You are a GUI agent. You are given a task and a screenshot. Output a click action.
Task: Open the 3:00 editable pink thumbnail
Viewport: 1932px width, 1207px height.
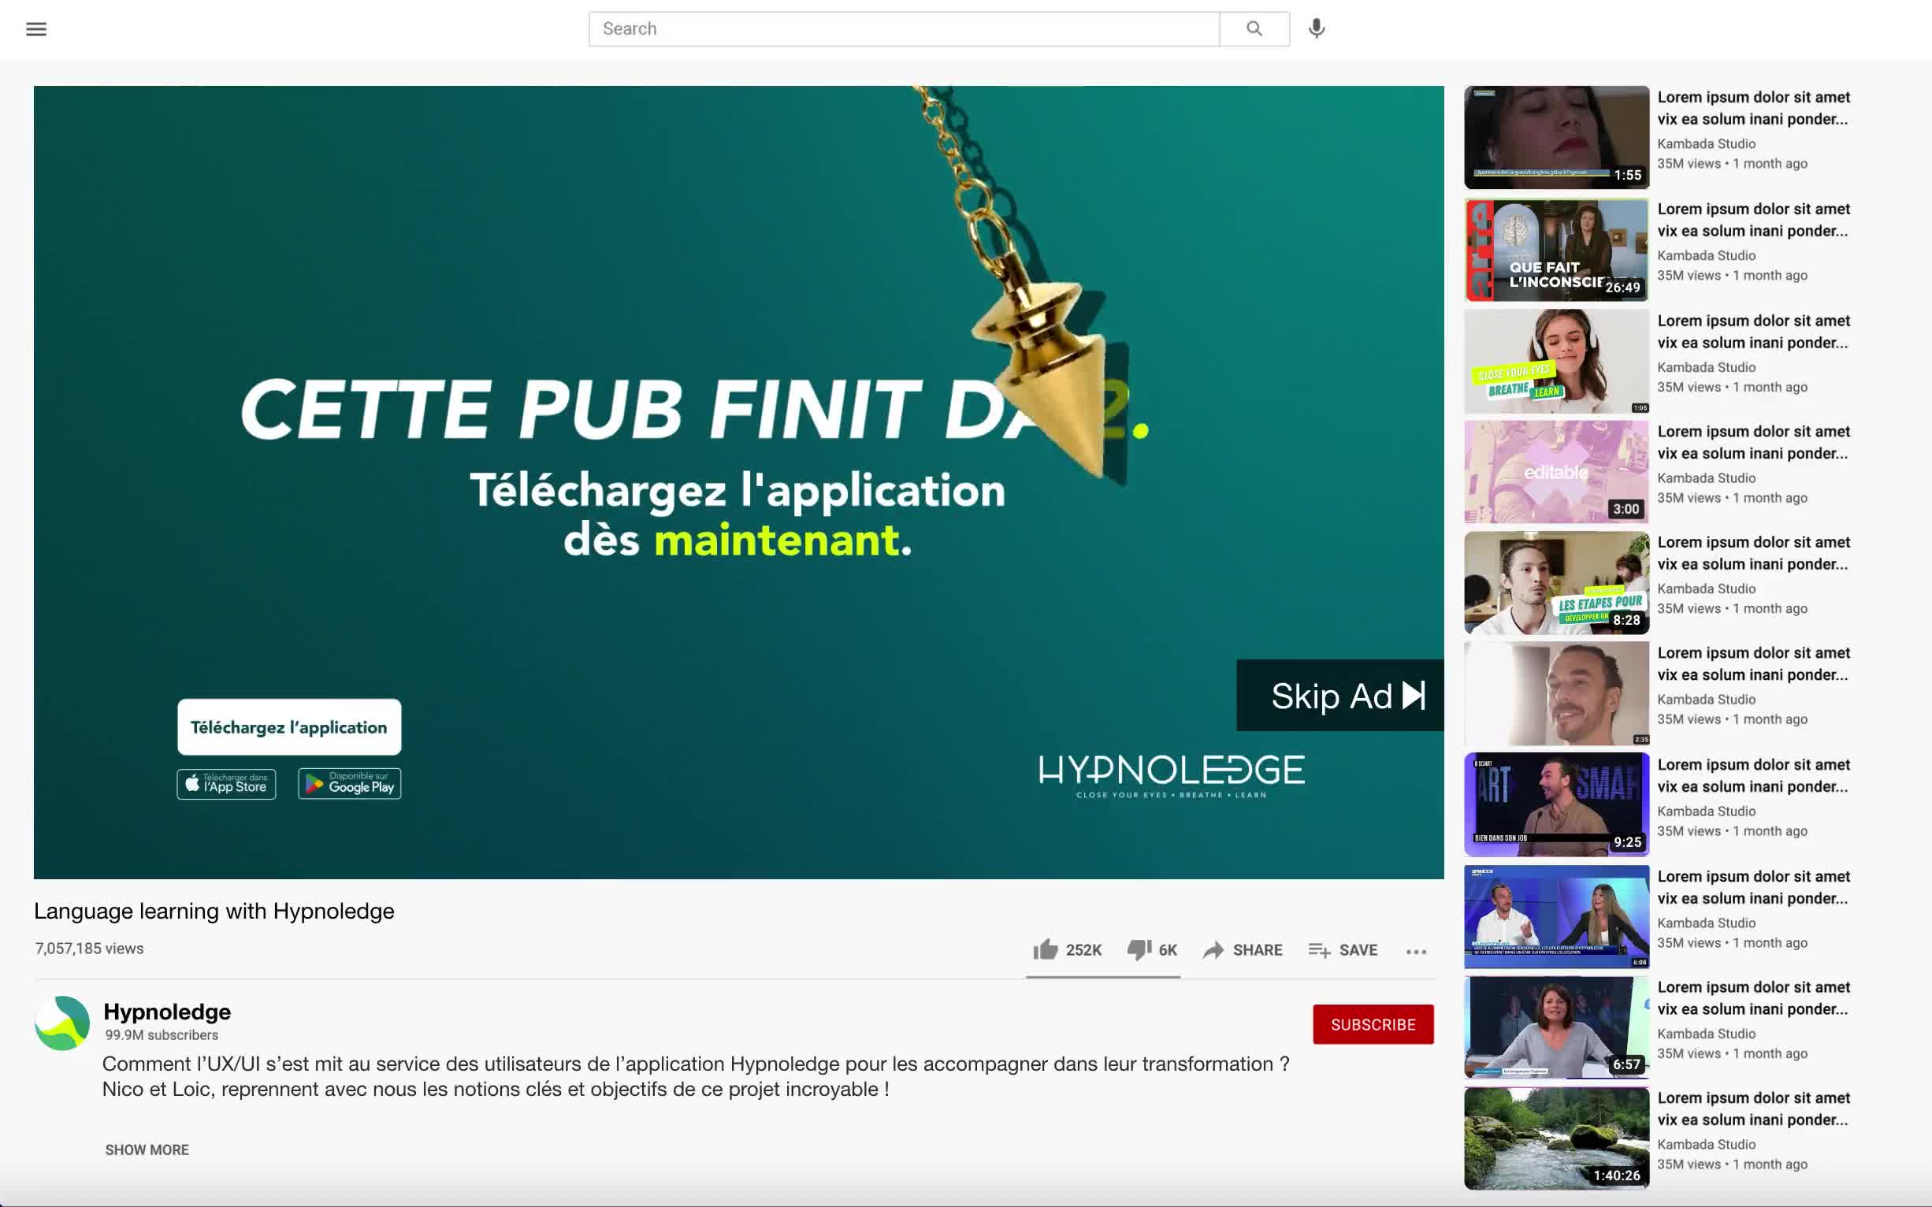coord(1556,472)
